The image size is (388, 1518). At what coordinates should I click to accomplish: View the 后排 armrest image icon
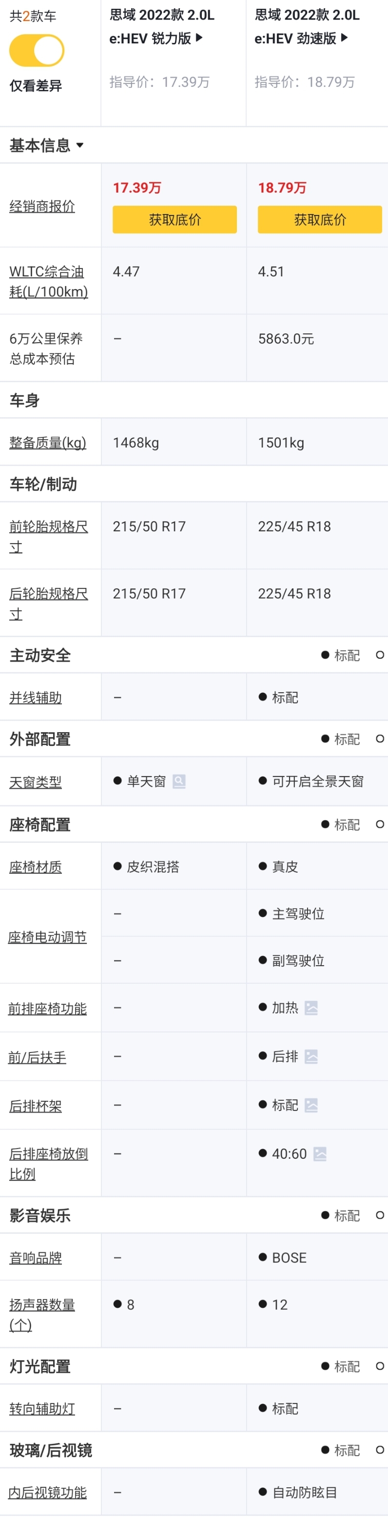click(311, 1056)
